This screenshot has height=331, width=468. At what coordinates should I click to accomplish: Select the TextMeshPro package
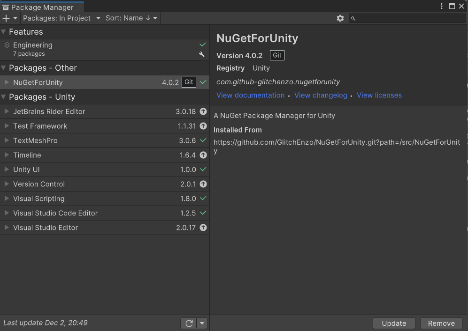coord(105,140)
